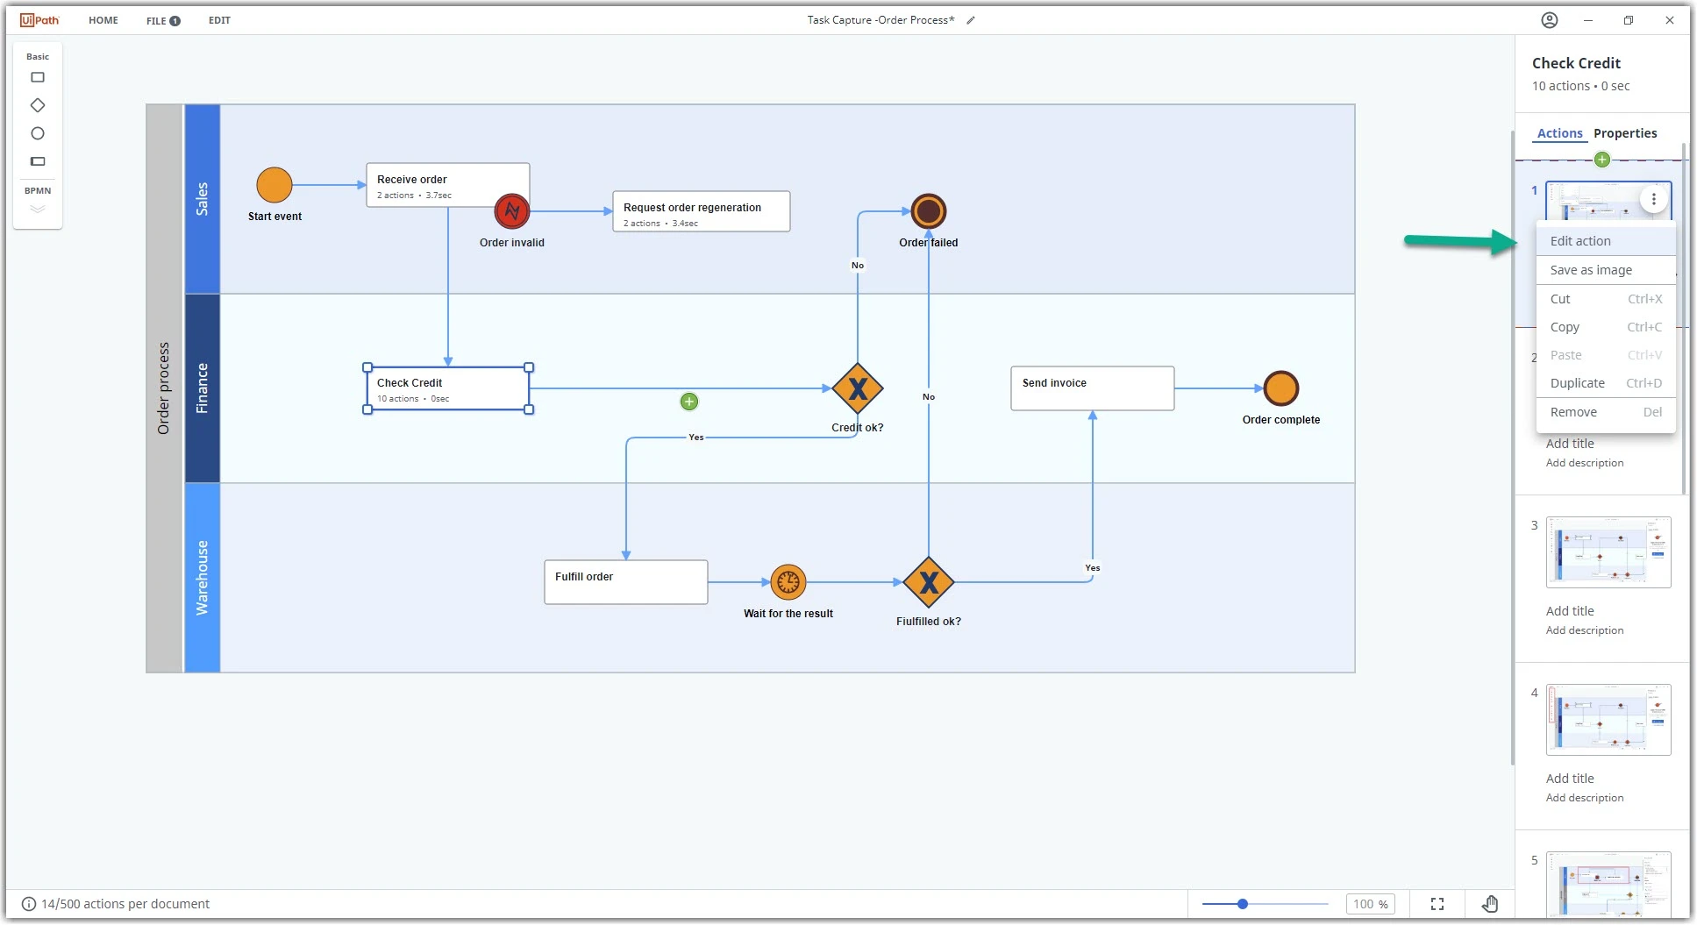
Task: Click the UiPath logo
Action: pos(39,20)
